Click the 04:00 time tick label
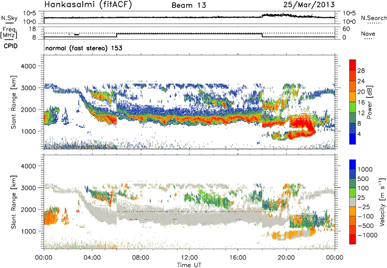Viewport: 387px width, 268px height. coord(92,258)
